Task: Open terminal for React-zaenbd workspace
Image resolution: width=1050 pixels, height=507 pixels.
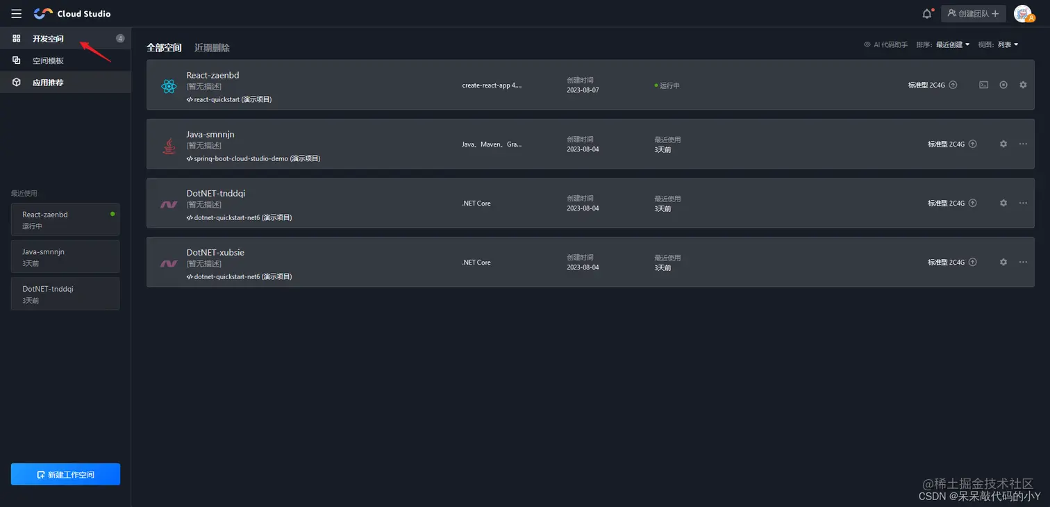Action: [984, 85]
